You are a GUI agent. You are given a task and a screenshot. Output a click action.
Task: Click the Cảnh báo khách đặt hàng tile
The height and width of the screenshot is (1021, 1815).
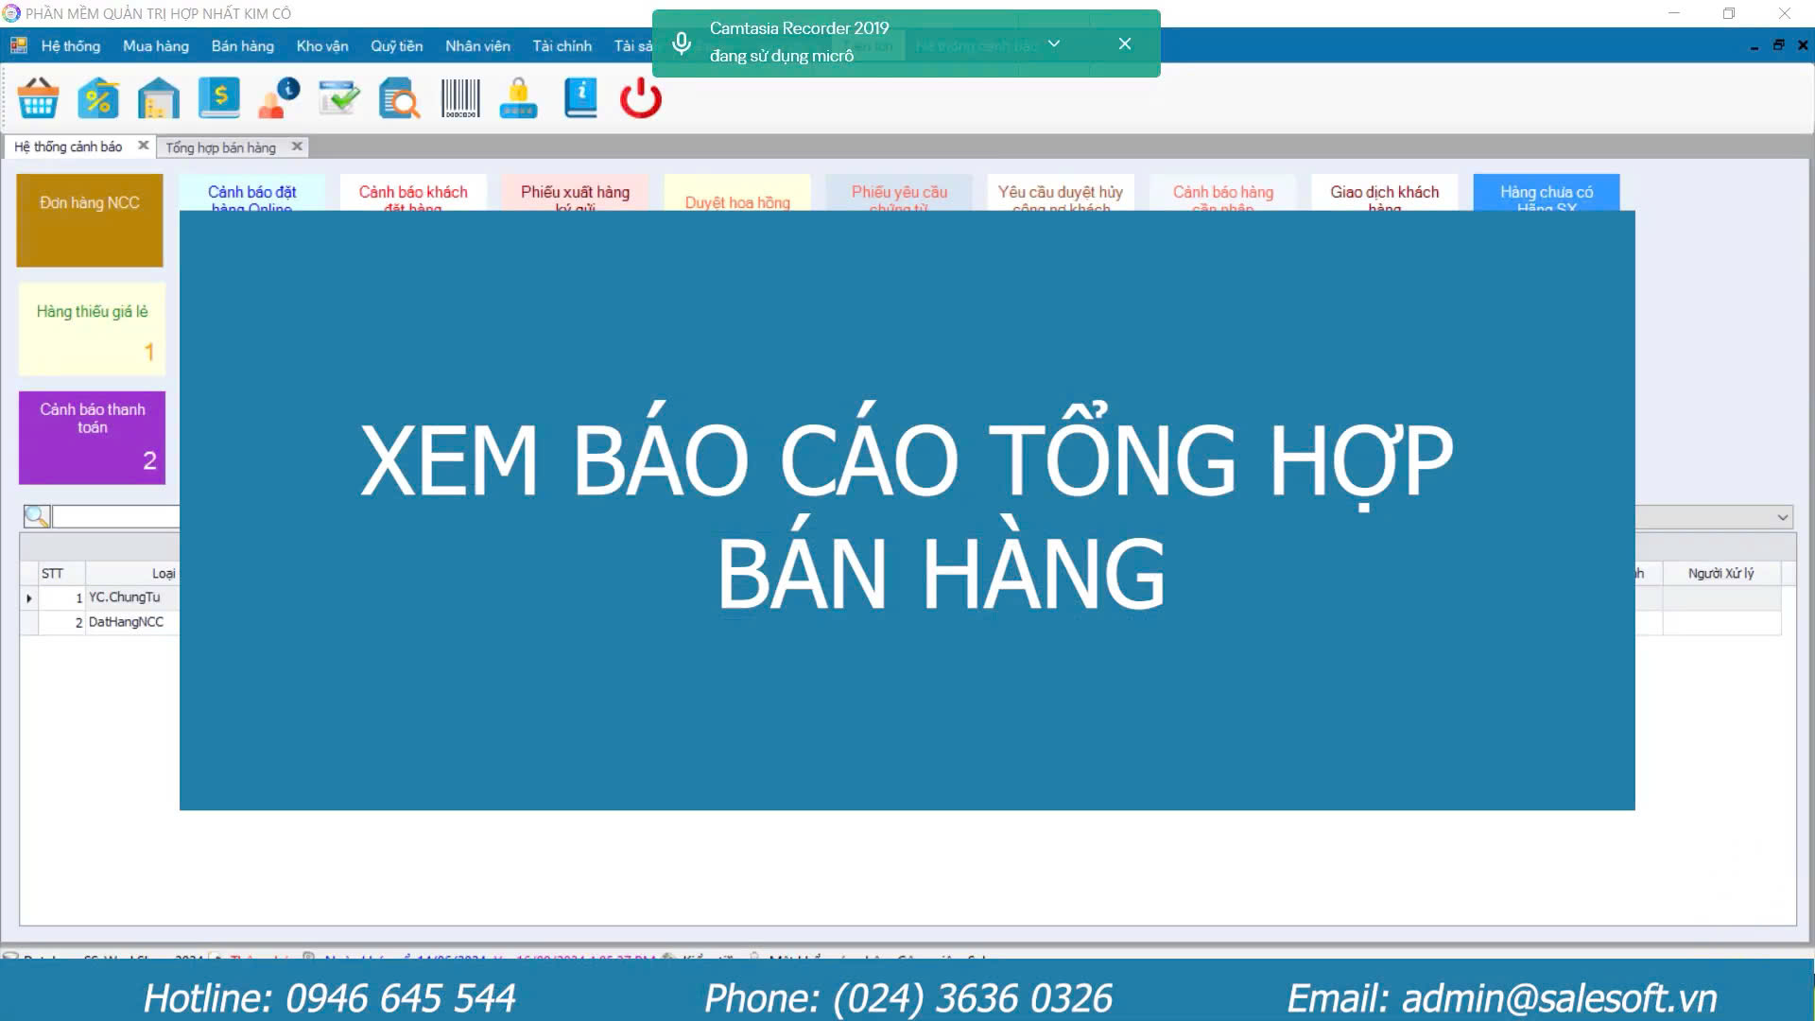click(x=413, y=193)
